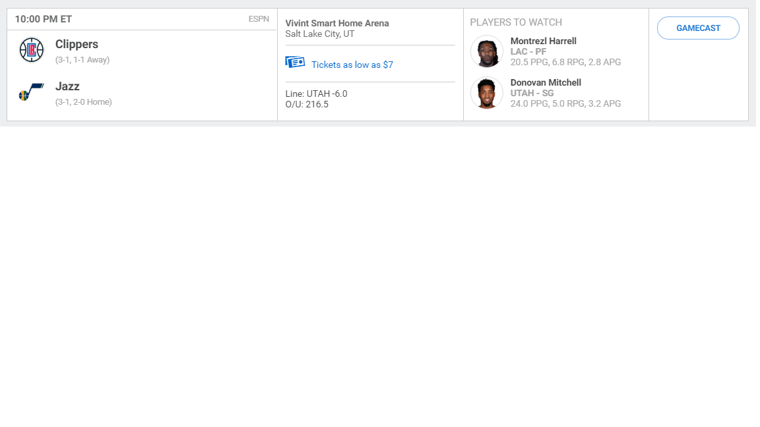
Task: Open the Donovan Mitchell player name link
Action: coord(546,83)
